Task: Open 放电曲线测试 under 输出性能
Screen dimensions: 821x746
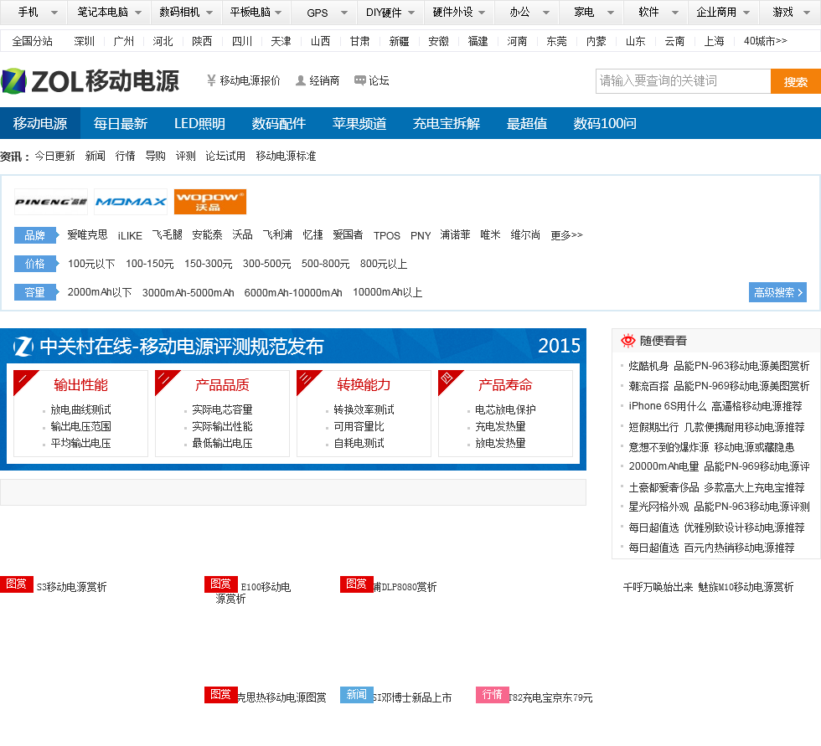Action: click(x=80, y=409)
